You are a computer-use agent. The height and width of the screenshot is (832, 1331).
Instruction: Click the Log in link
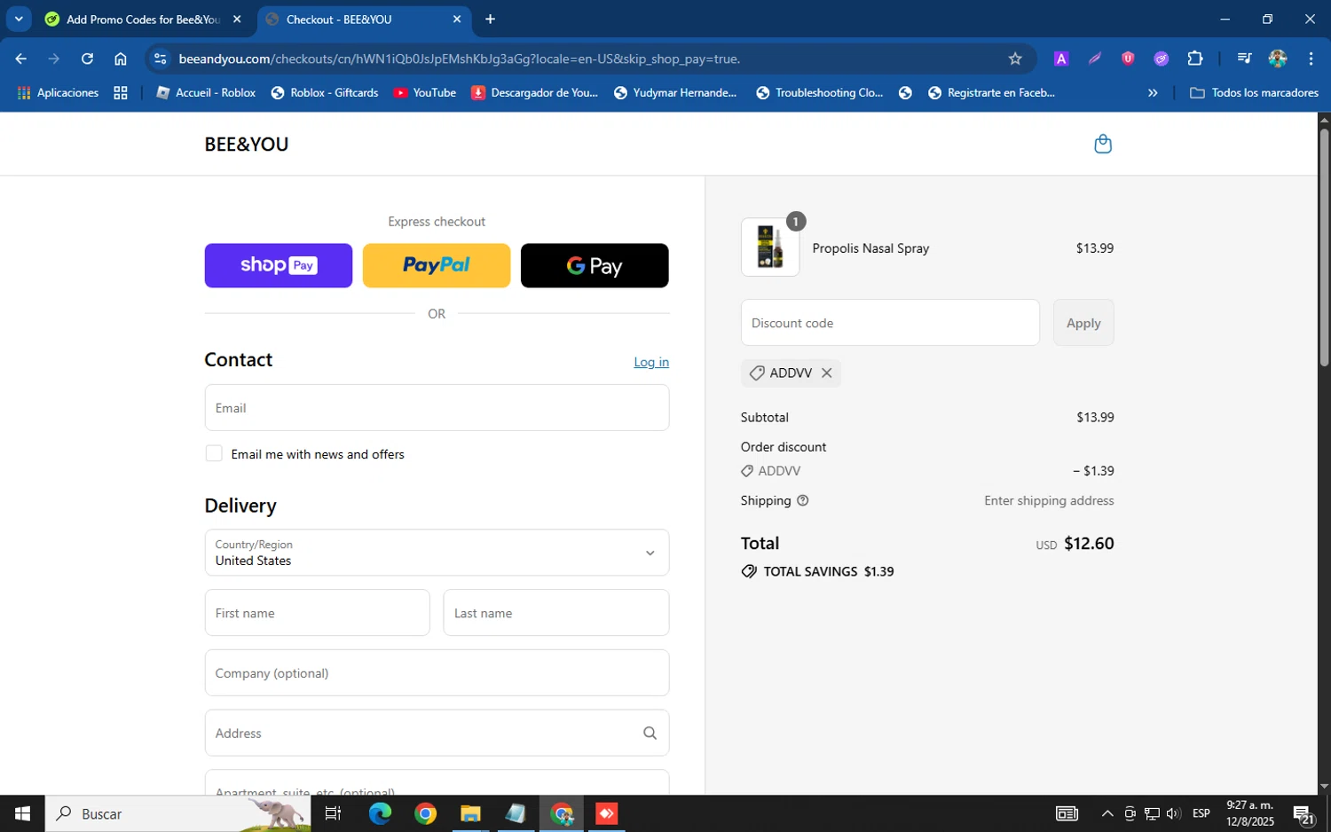coord(651,362)
